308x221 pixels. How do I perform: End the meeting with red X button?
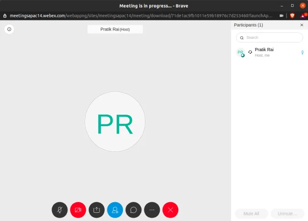point(170,210)
